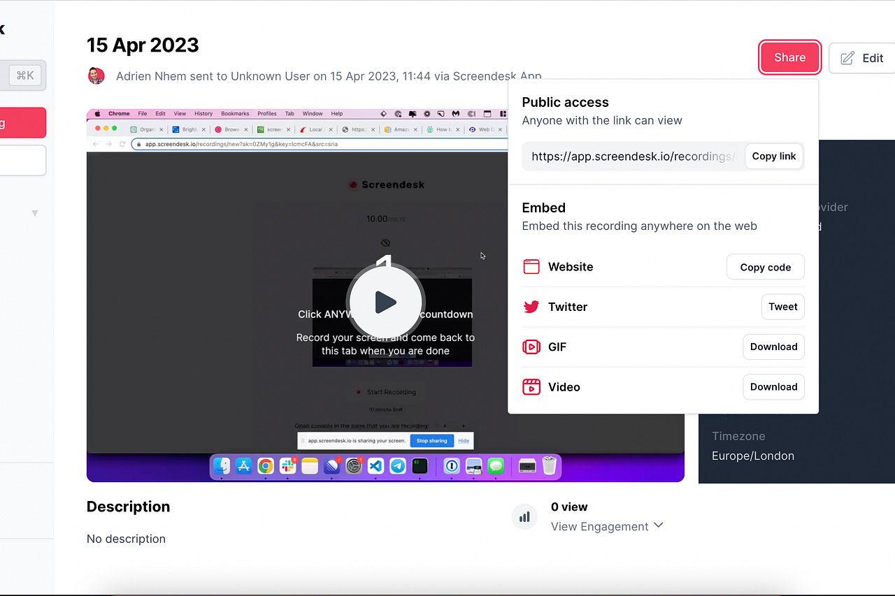
Task: Click the "Europe/London" timezone value
Action: click(x=753, y=456)
